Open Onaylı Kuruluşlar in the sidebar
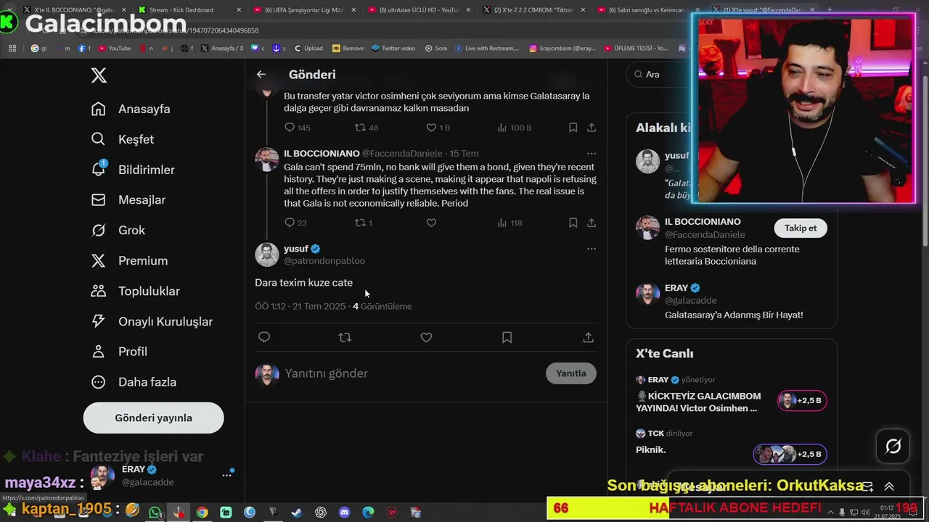The image size is (929, 522). click(152, 322)
